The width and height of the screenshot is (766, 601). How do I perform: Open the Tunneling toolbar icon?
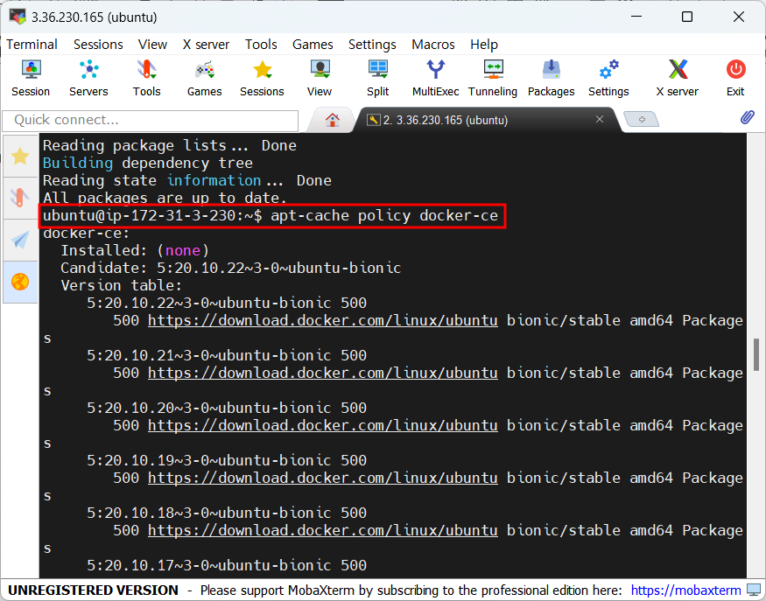(x=493, y=78)
